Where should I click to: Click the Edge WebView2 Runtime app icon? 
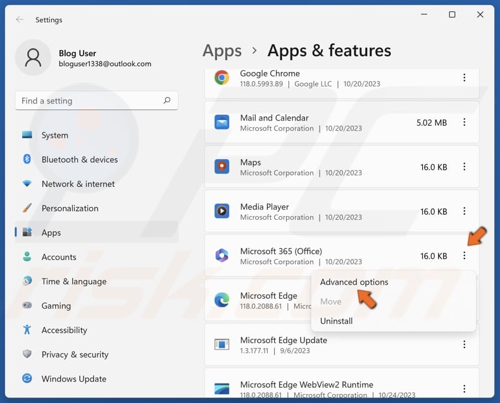tap(222, 388)
